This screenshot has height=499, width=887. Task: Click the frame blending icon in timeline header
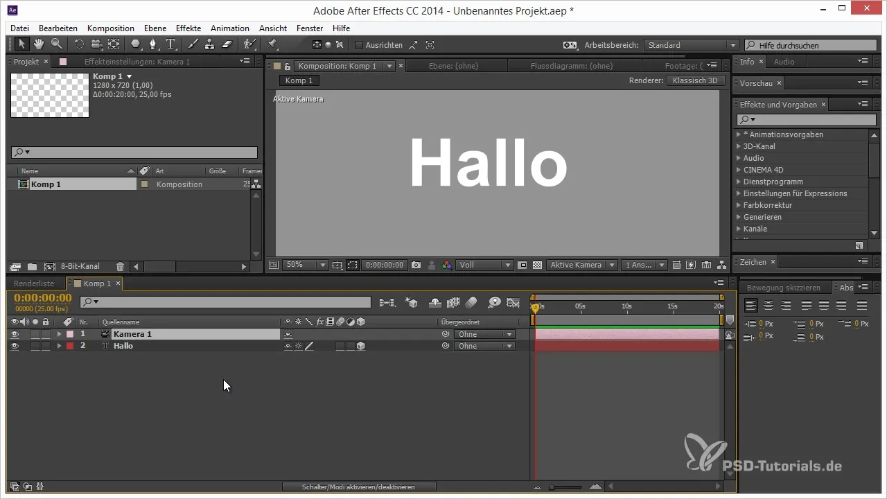454,302
